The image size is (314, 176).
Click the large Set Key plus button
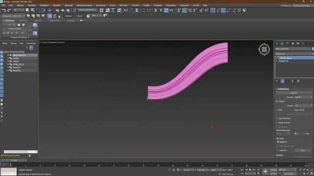tap(265, 171)
